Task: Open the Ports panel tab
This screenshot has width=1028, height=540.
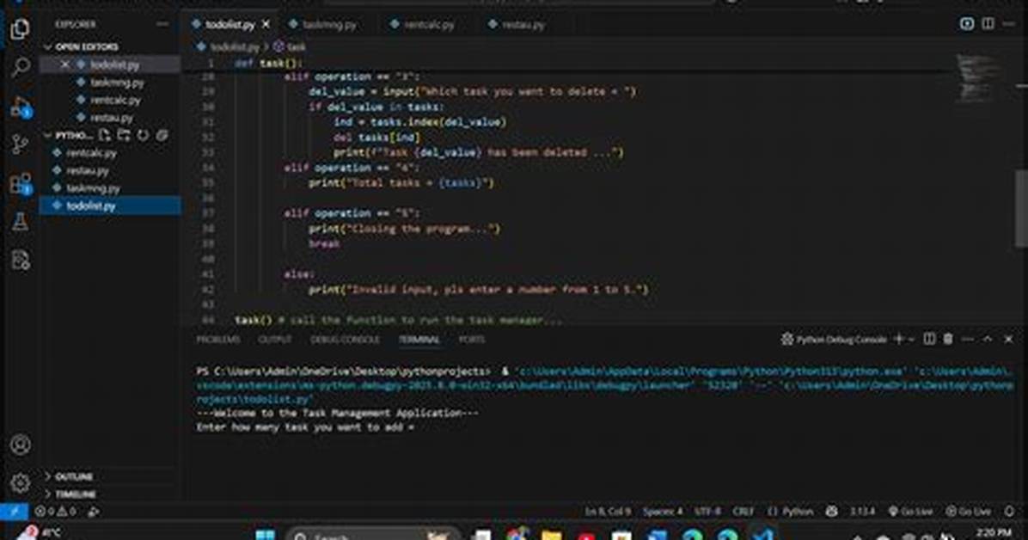Action: click(471, 340)
